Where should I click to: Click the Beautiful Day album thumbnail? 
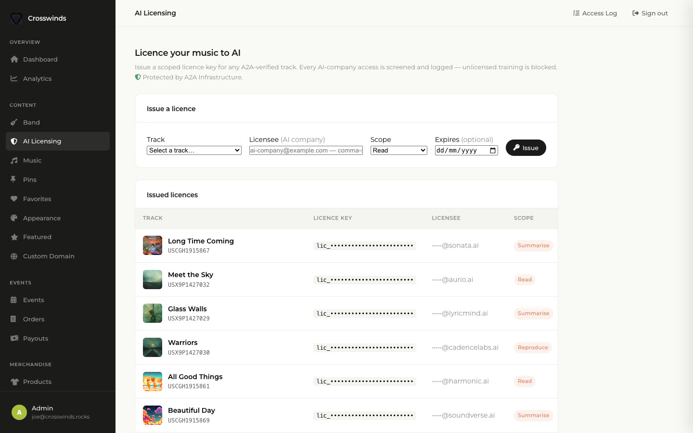tap(153, 415)
